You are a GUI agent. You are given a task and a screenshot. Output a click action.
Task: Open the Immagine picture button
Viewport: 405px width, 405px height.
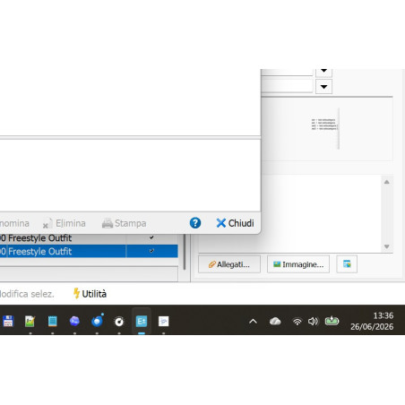click(x=298, y=264)
